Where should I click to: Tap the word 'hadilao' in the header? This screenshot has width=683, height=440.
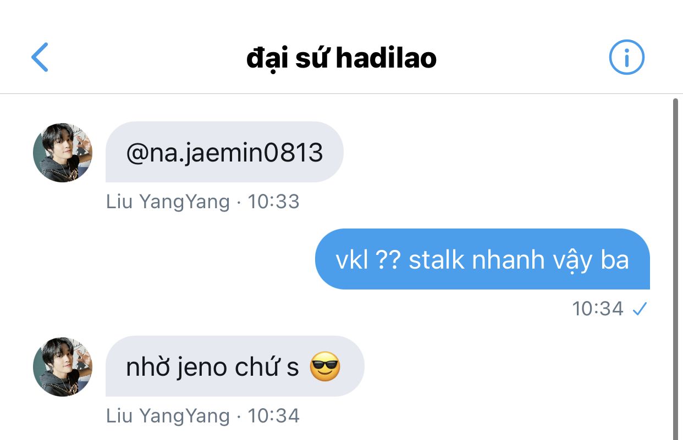pos(386,58)
